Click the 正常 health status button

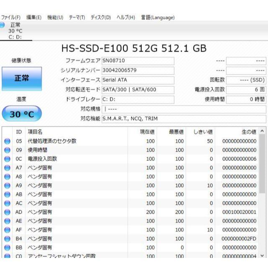tap(22, 79)
